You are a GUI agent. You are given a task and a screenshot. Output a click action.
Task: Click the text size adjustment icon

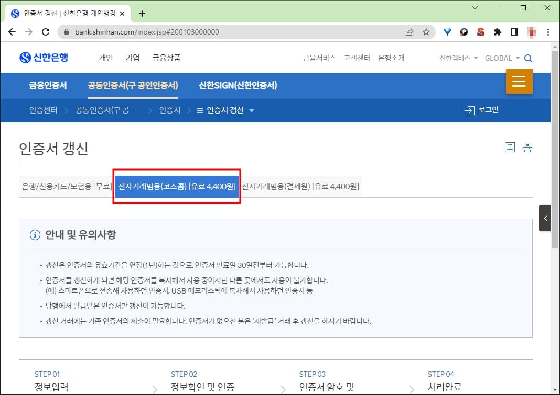tap(510, 147)
